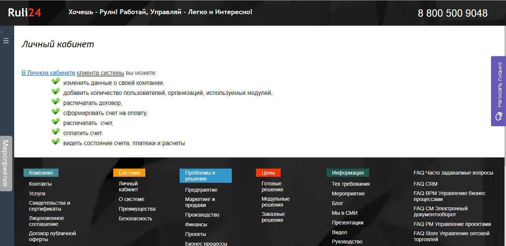
Task: Open 'Договор публичной оферты' link
Action: (53, 236)
